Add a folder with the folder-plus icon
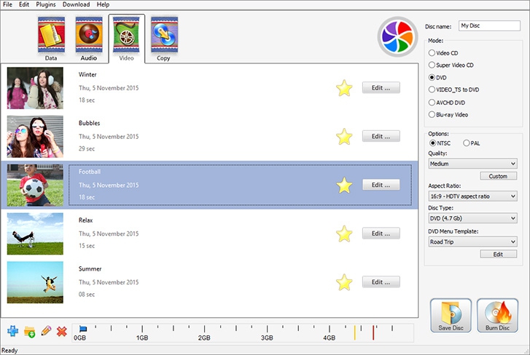 click(x=30, y=332)
